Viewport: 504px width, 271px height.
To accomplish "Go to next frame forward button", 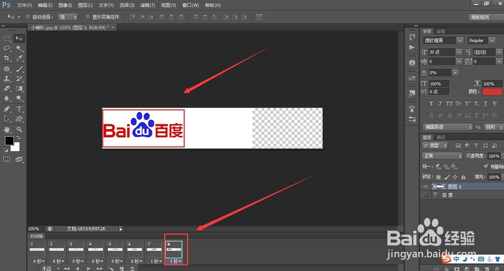I will click(100, 268).
